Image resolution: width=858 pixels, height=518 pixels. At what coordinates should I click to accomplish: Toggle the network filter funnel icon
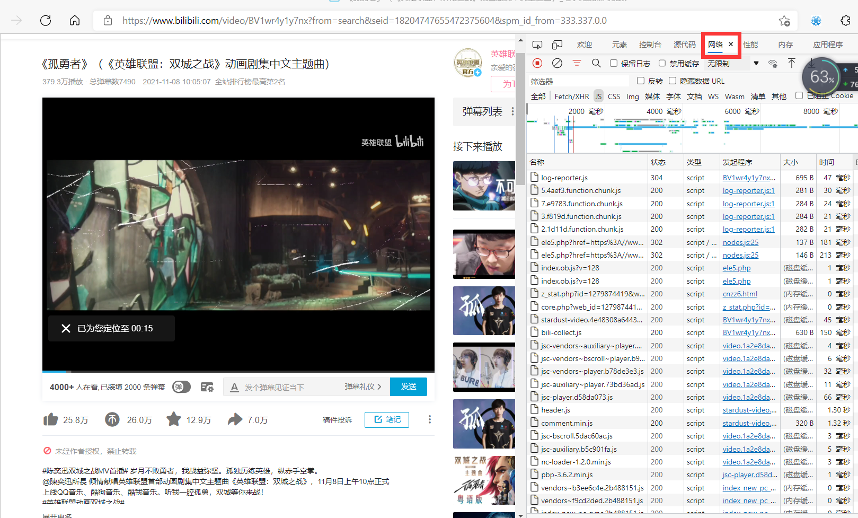coord(577,63)
